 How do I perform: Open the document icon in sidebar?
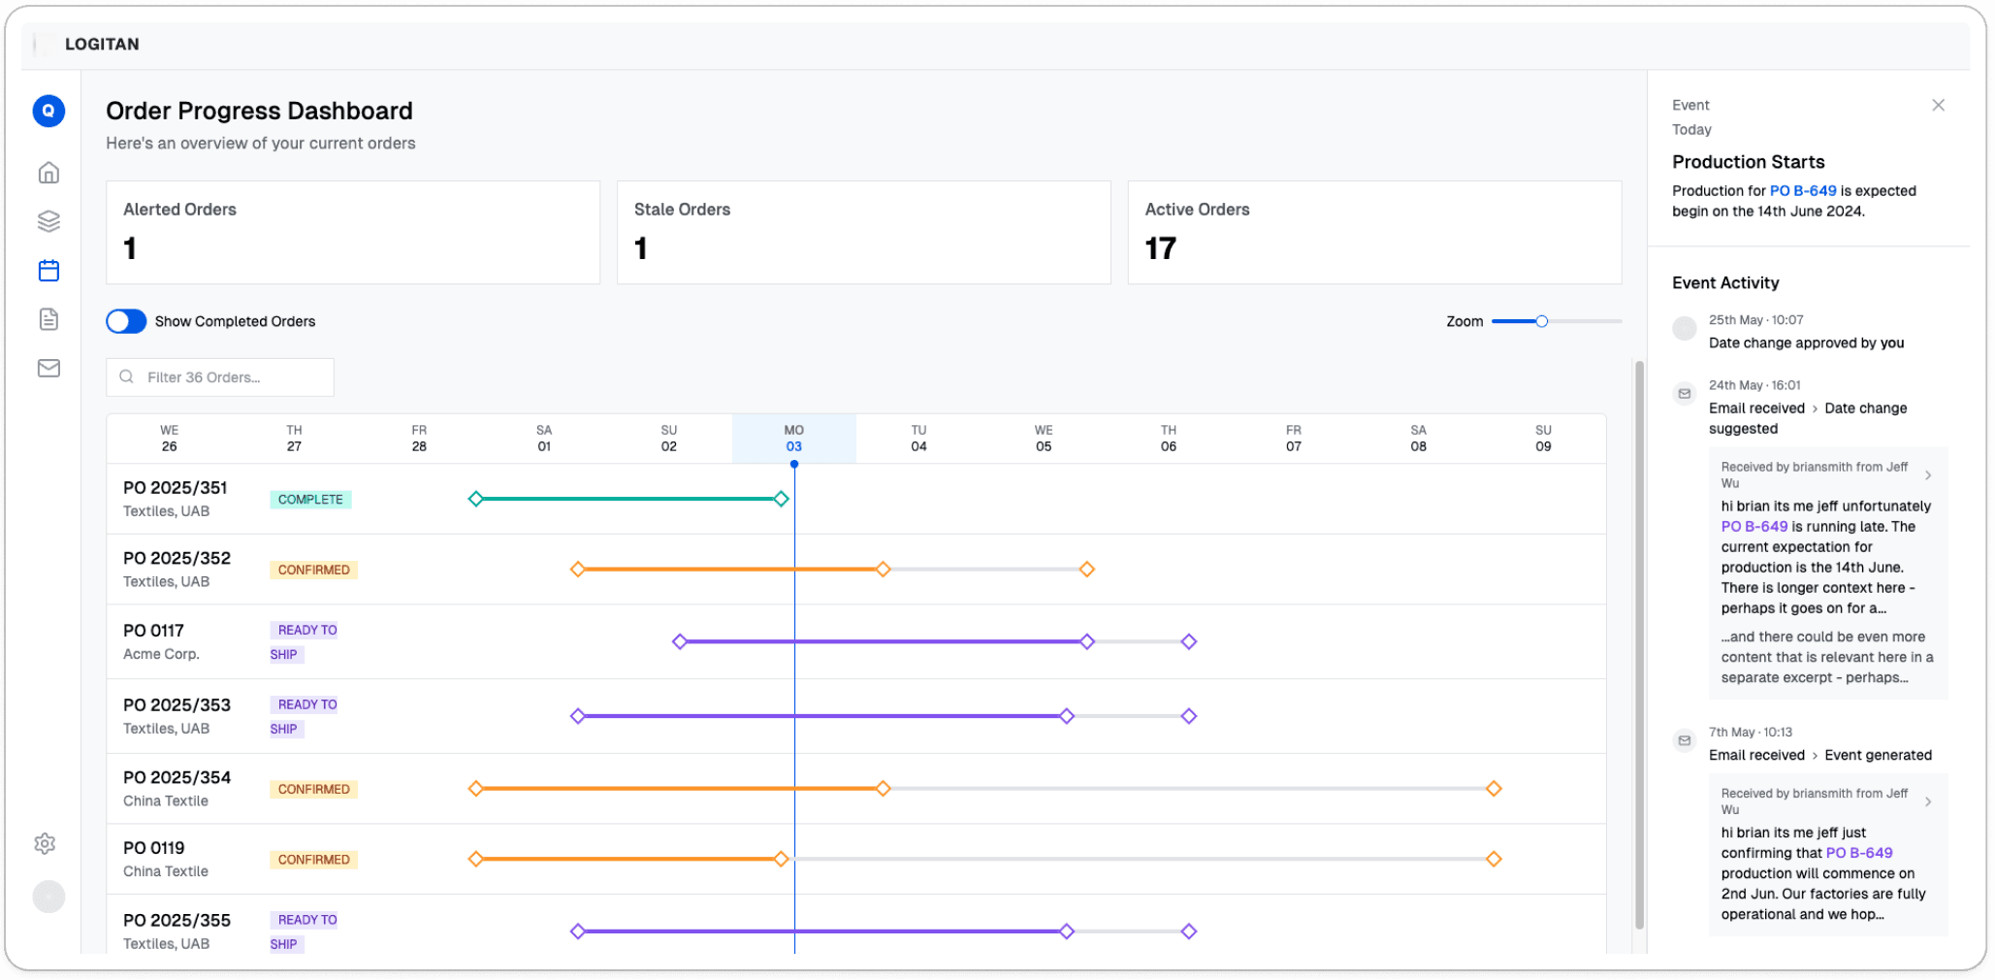(x=48, y=319)
